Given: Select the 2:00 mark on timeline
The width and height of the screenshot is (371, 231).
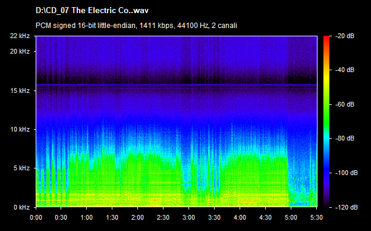Looking at the screenshot, I should point(137,217).
